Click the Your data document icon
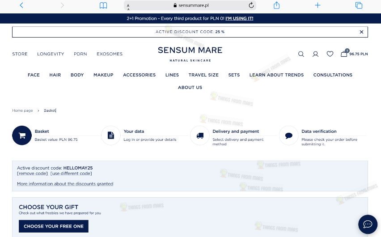 (111, 135)
